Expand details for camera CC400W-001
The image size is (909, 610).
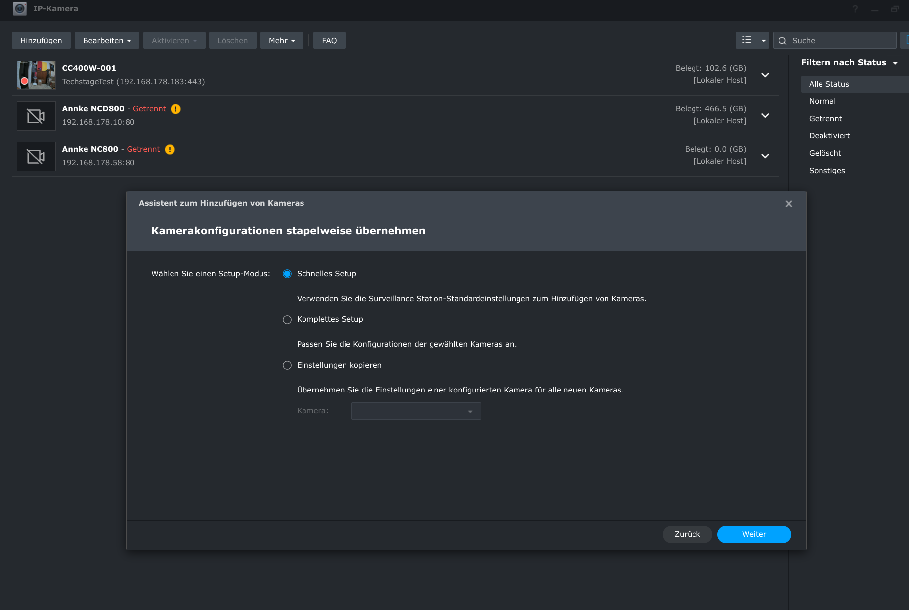(765, 75)
